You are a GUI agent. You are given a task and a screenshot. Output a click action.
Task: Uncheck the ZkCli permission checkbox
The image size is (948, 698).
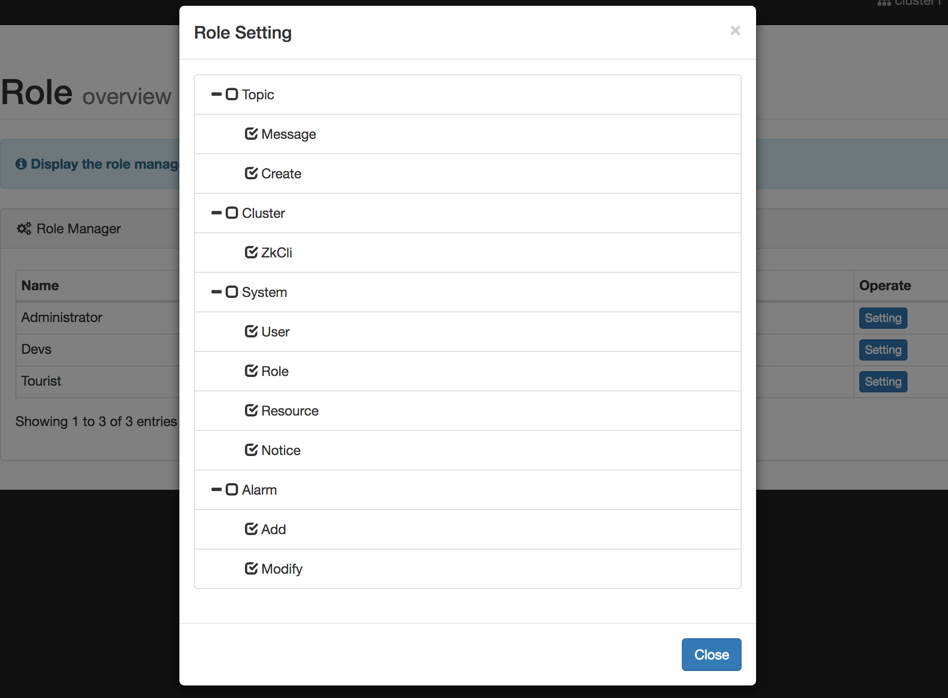tap(251, 252)
